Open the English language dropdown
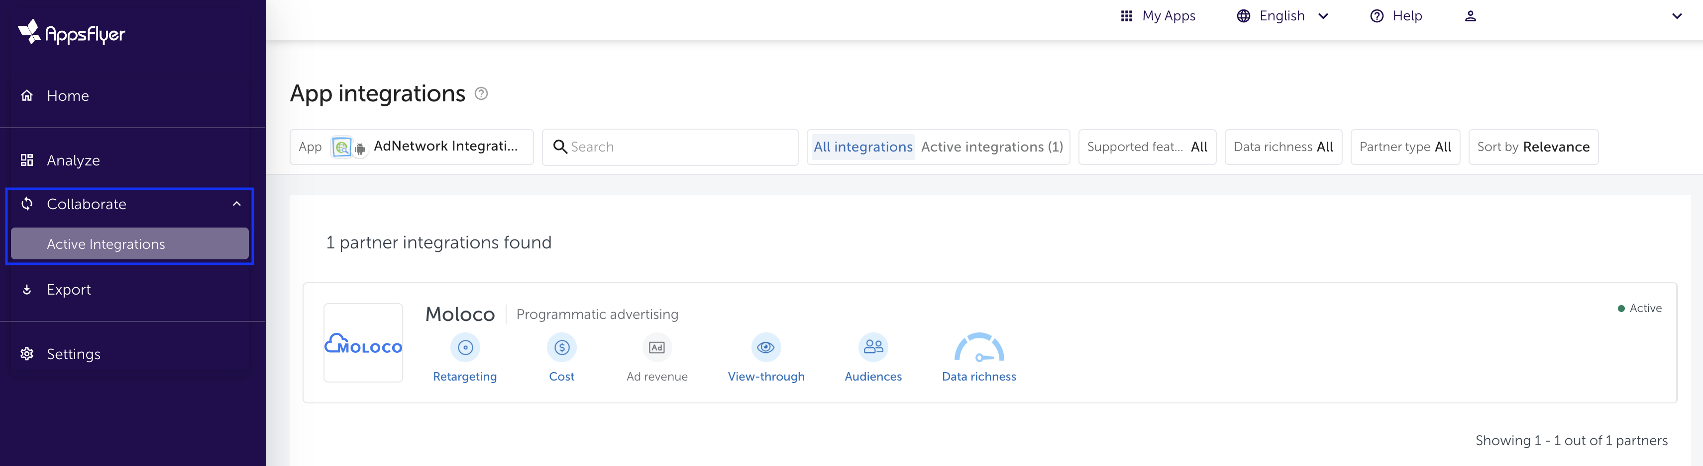The image size is (1703, 466). click(x=1280, y=16)
